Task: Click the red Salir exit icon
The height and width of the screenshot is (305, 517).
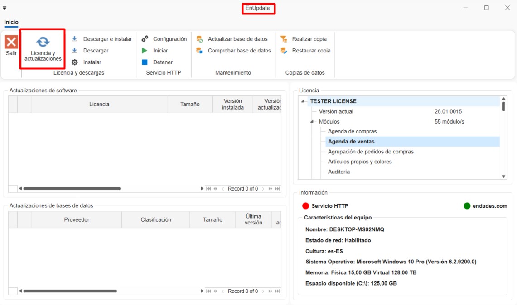Action: click(11, 43)
